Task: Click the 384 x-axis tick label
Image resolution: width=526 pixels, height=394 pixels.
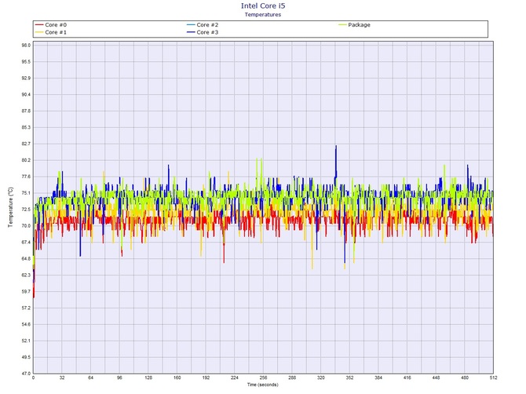Action: [x=378, y=378]
